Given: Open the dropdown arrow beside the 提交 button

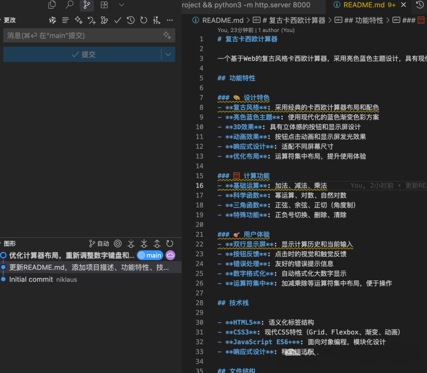Looking at the screenshot, I should coord(168,54).
